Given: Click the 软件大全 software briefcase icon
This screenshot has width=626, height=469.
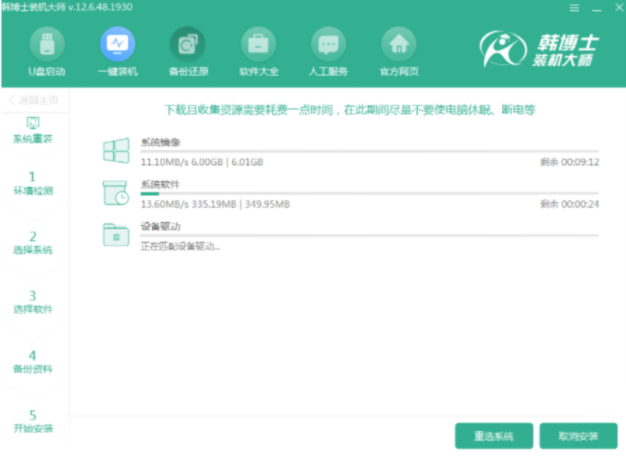Looking at the screenshot, I should [x=258, y=45].
